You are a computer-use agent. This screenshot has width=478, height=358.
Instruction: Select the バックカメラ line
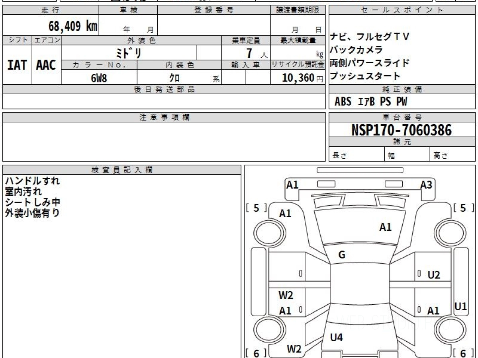(357, 50)
